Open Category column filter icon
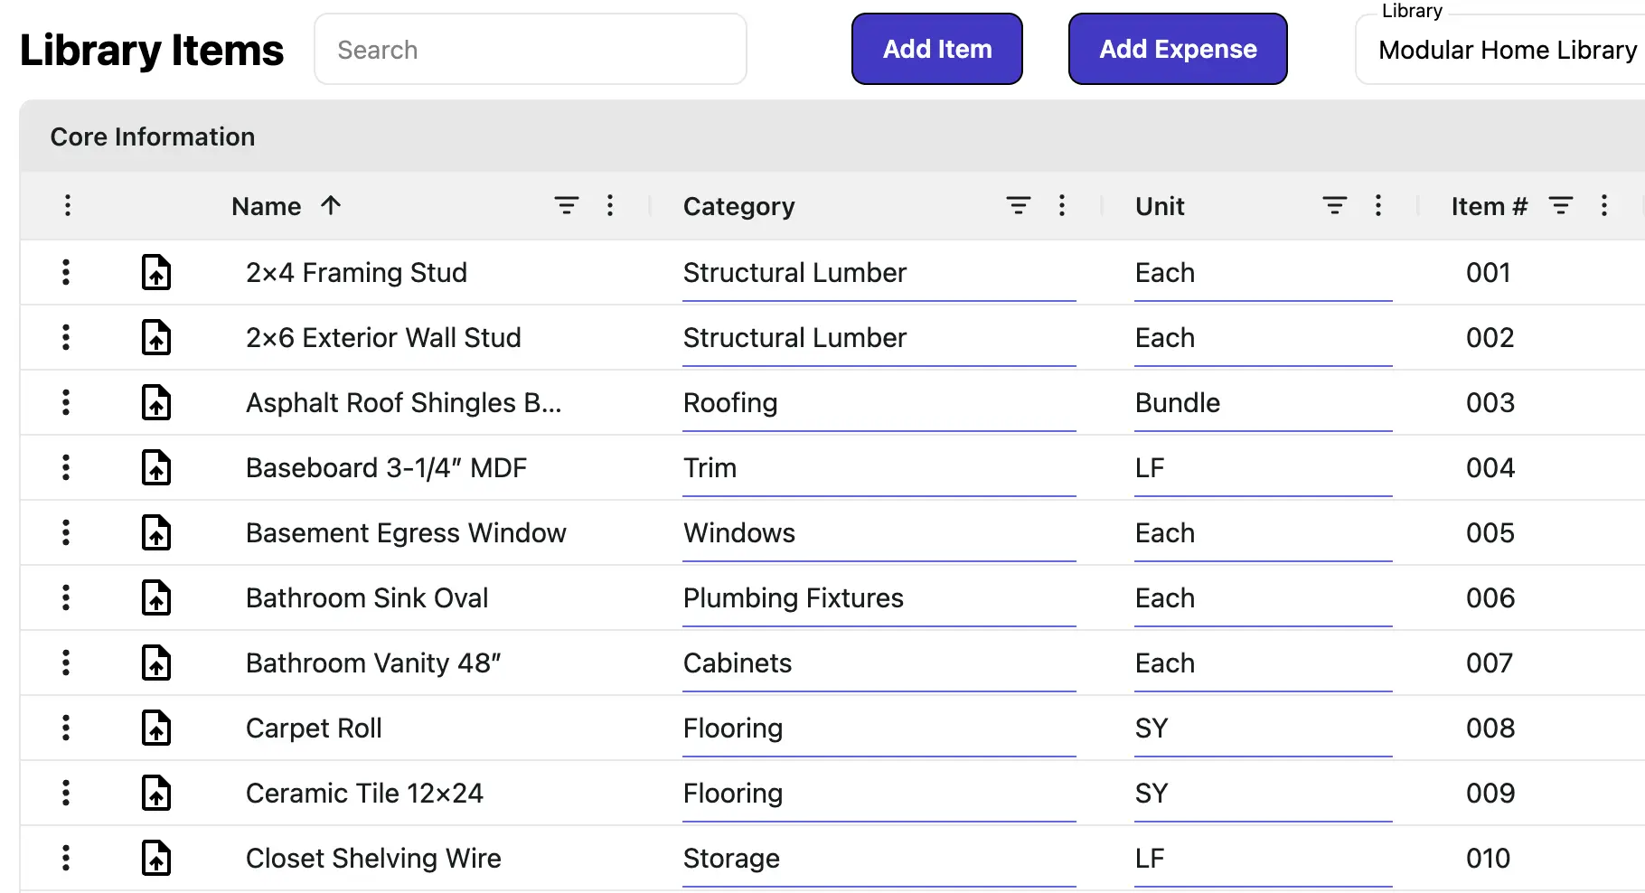The height and width of the screenshot is (893, 1645). coord(1018,206)
